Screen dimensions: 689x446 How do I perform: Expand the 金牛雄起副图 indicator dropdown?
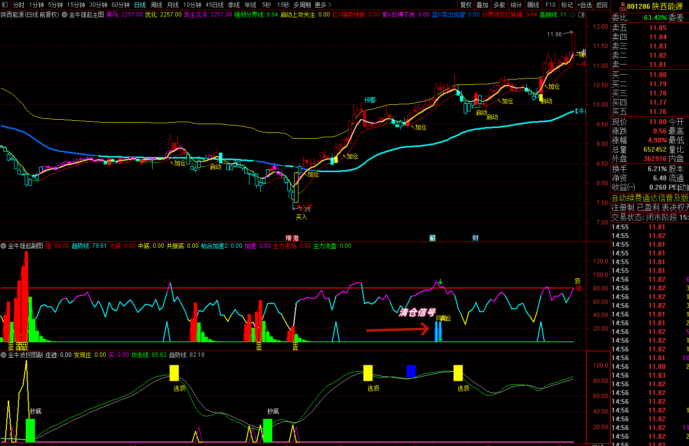[x=4, y=246]
